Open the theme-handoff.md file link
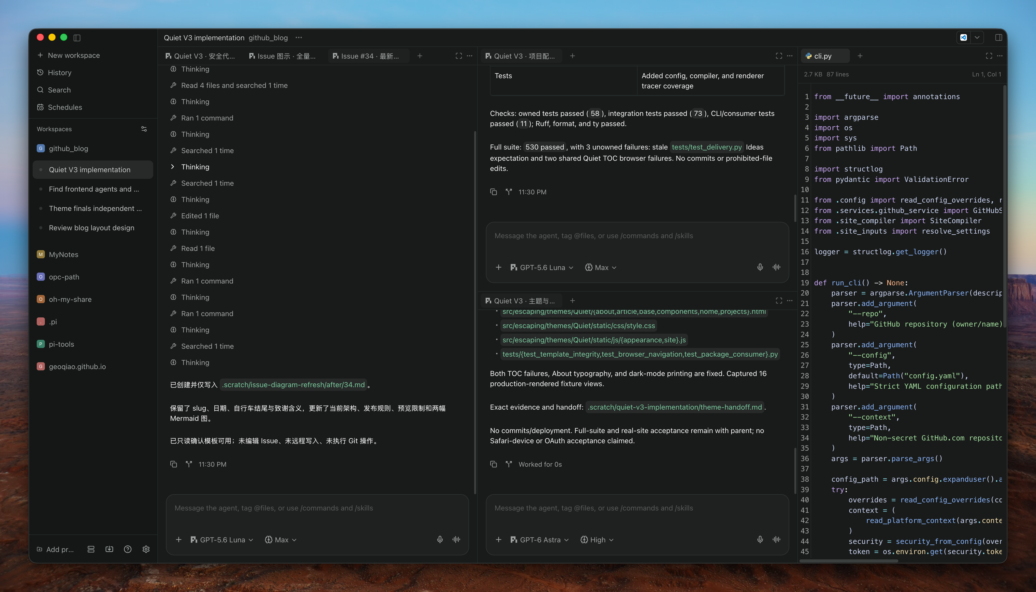The image size is (1036, 592). (675, 407)
